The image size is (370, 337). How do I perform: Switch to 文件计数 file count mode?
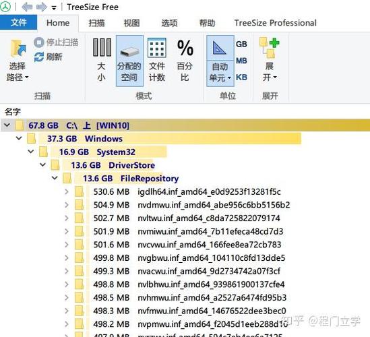coord(157,61)
